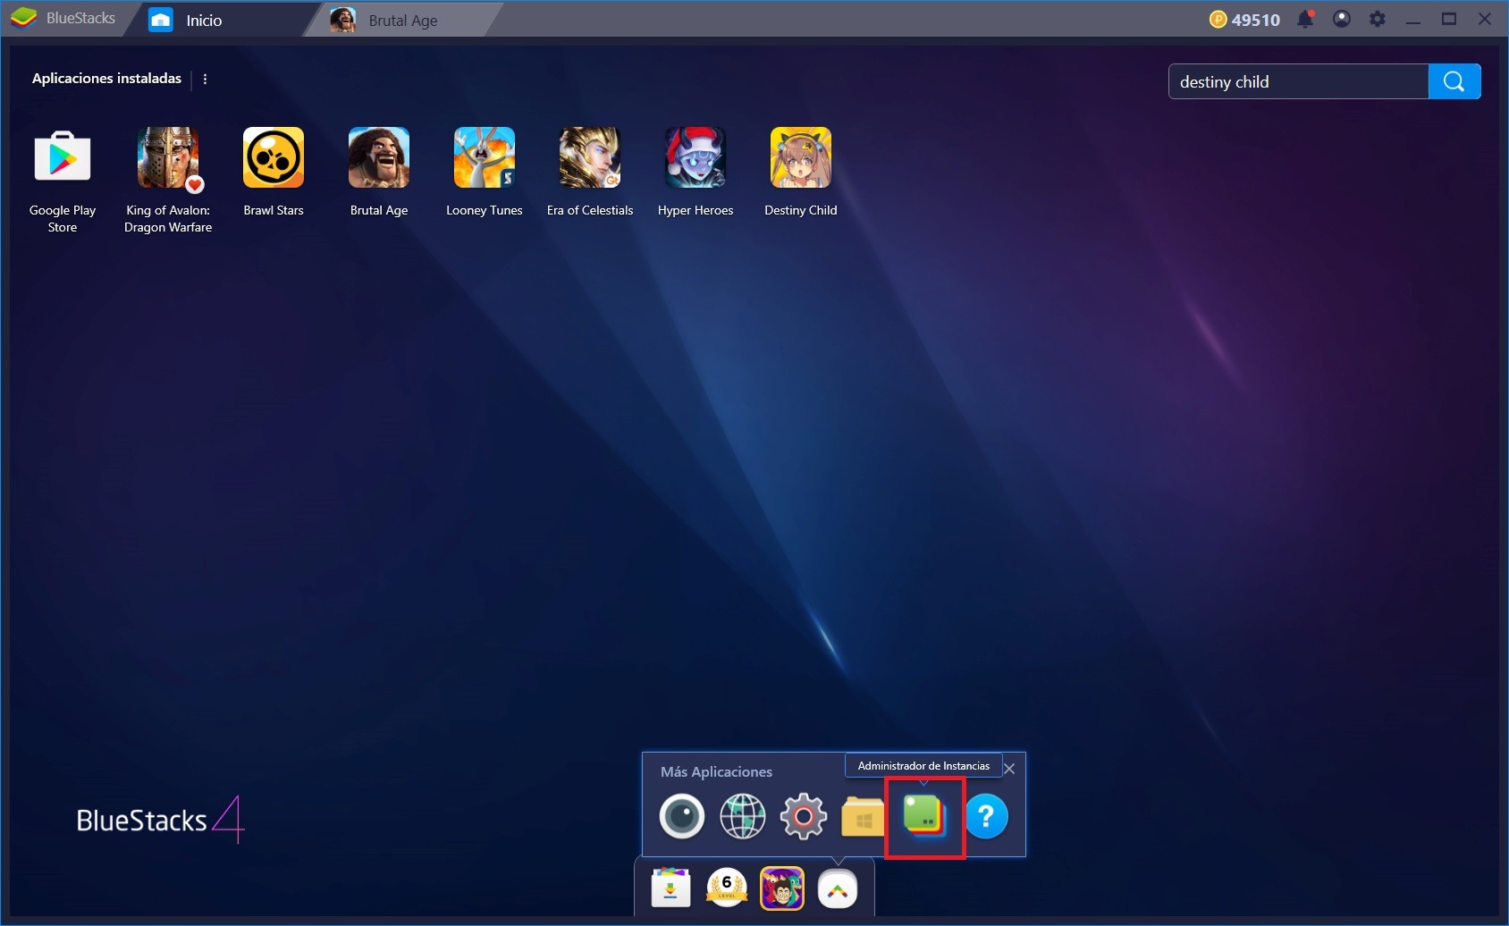
Task: Open Google Play Store app
Action: coord(63,158)
